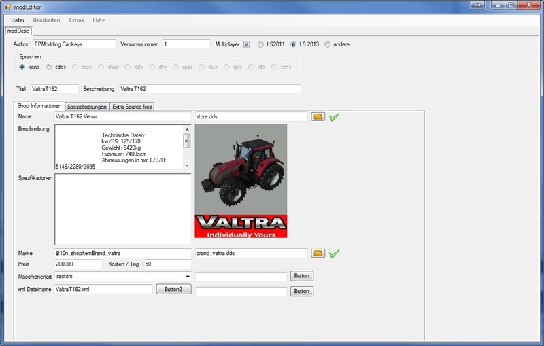Open the Hilfe menu
The height and width of the screenshot is (346, 544).
(x=99, y=20)
